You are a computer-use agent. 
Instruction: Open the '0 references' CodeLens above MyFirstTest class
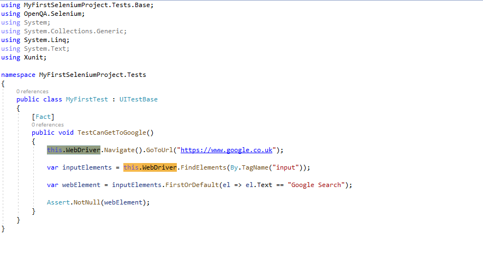tap(32, 92)
